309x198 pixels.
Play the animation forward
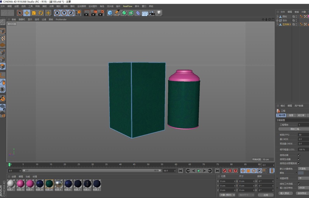(199, 171)
